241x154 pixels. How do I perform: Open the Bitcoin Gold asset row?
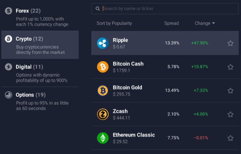(165, 90)
